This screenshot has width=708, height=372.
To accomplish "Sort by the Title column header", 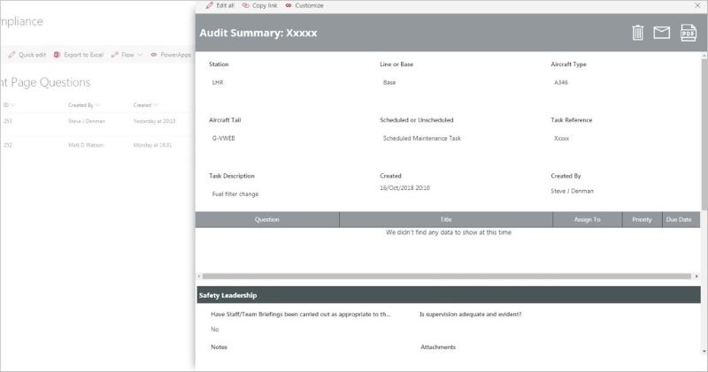I will 446,220.
